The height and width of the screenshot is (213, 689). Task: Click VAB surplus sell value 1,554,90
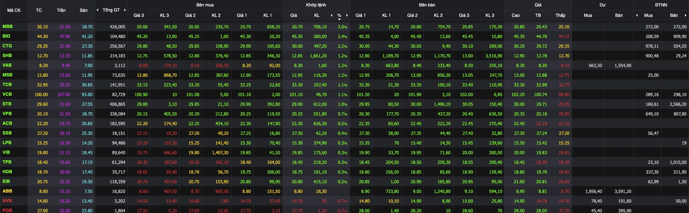623,66
